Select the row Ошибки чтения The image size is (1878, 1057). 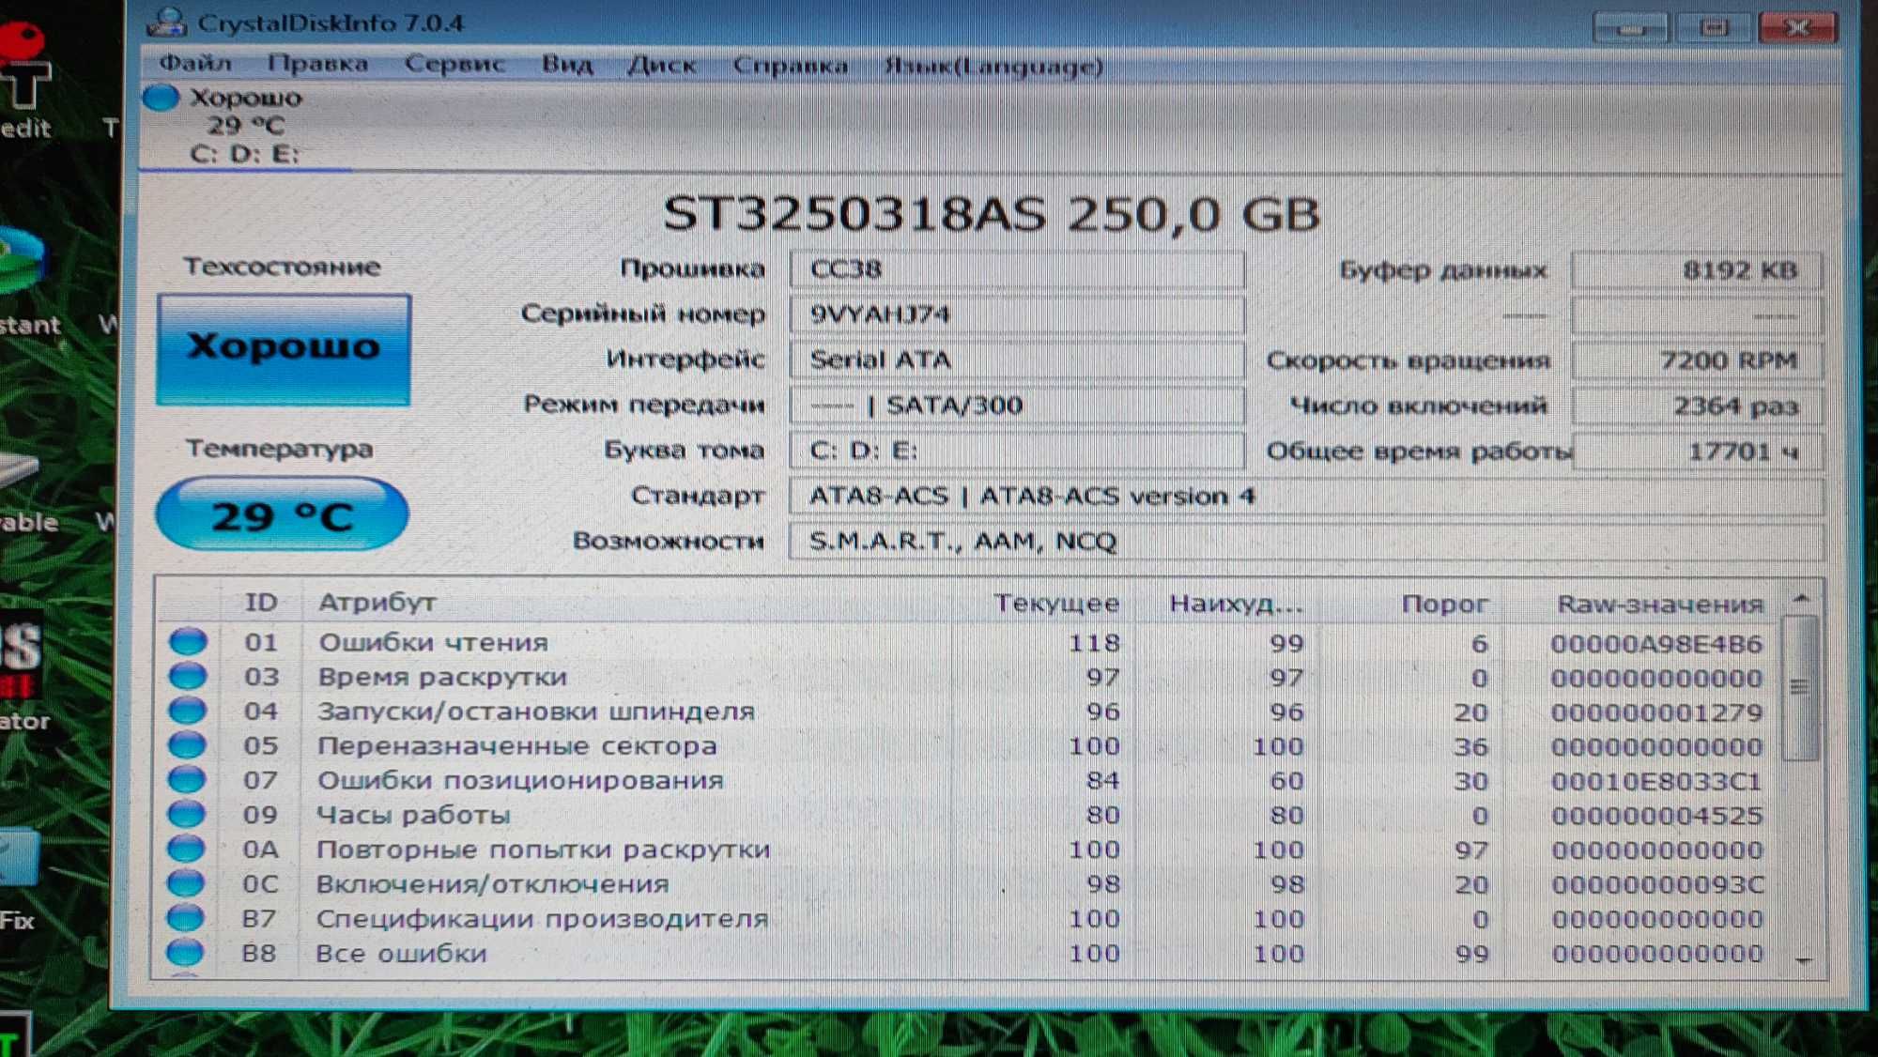point(967,643)
